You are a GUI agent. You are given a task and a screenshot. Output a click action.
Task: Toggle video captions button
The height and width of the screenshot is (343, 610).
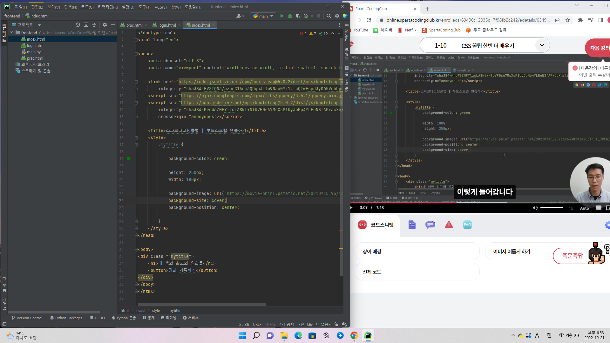click(599, 208)
